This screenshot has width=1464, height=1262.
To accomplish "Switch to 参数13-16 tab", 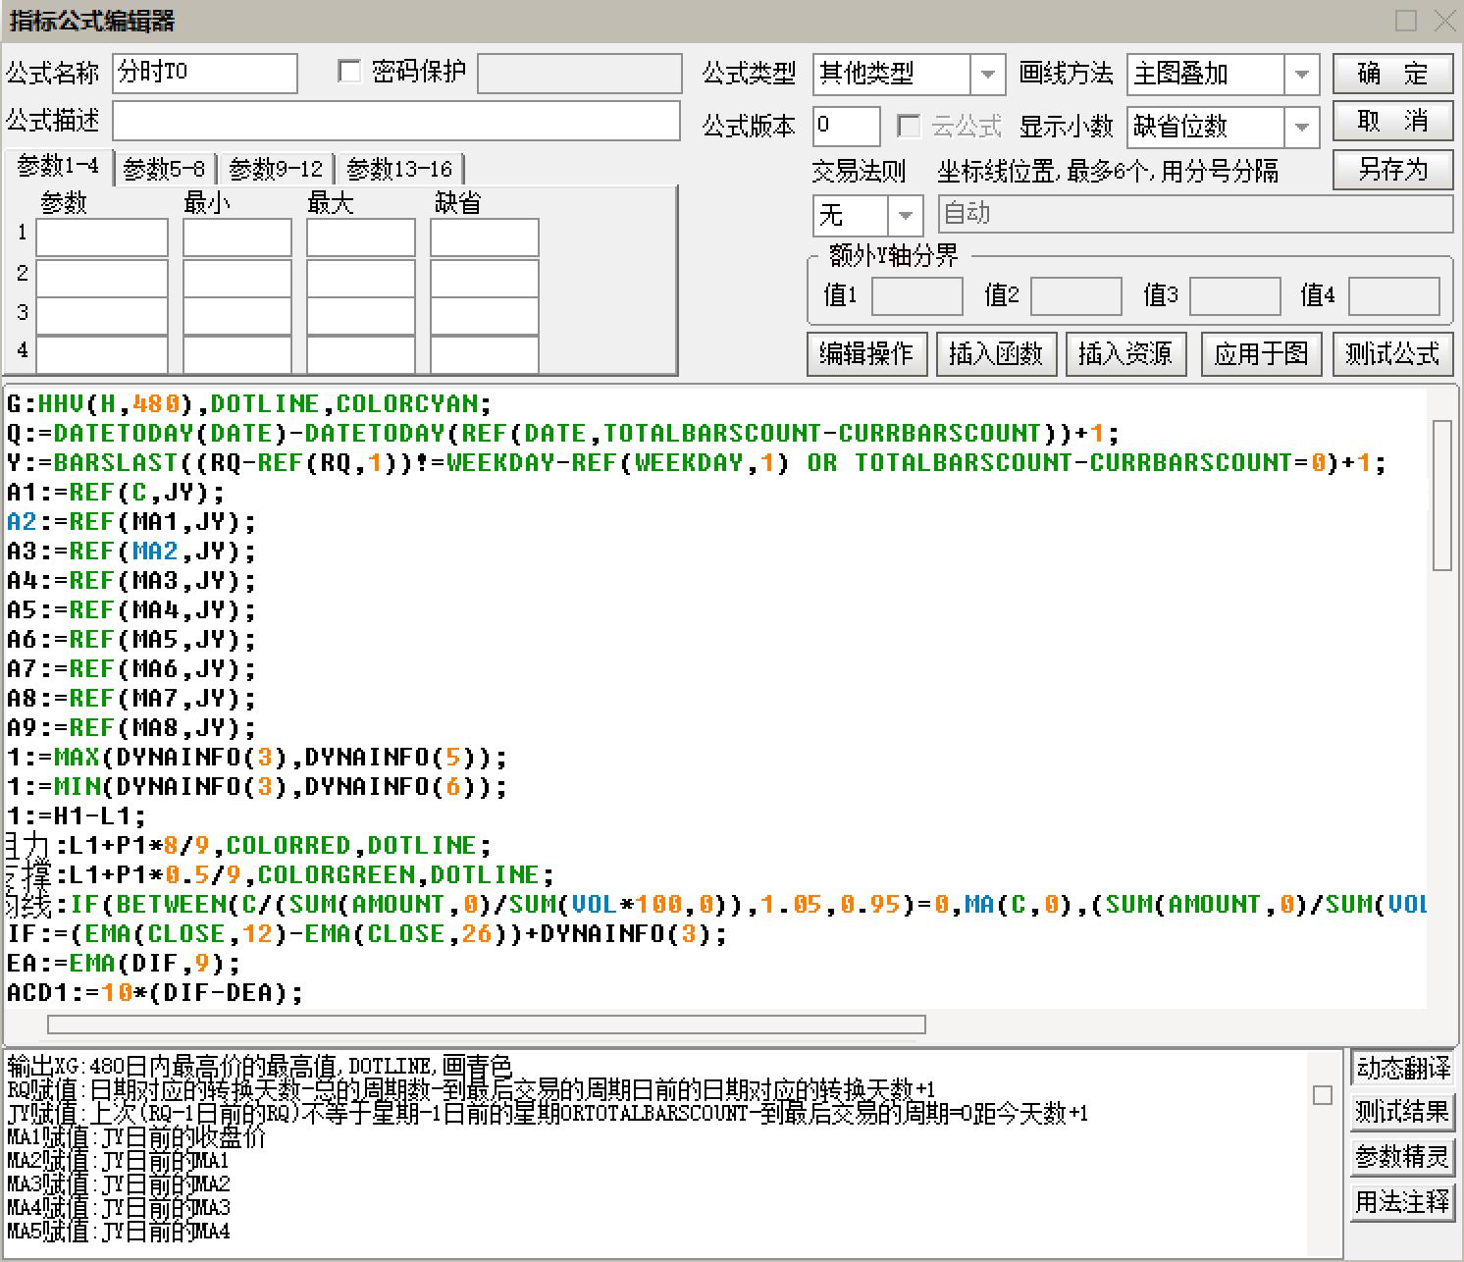I will point(399,170).
